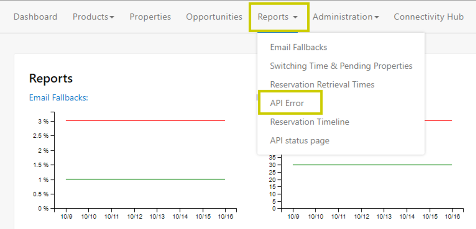Image resolution: width=476 pixels, height=229 pixels.
Task: Select the API Error report option
Action: tap(287, 103)
